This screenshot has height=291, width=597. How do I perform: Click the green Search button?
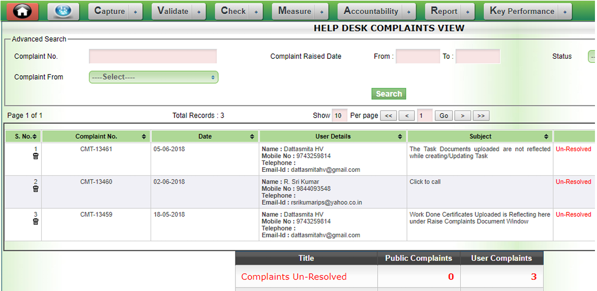pos(389,94)
